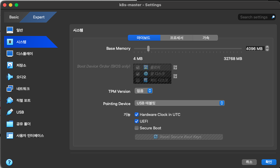Screen dimensions: 280x168
Task: Uncheck the UEFI checkbox
Action: coord(137,121)
